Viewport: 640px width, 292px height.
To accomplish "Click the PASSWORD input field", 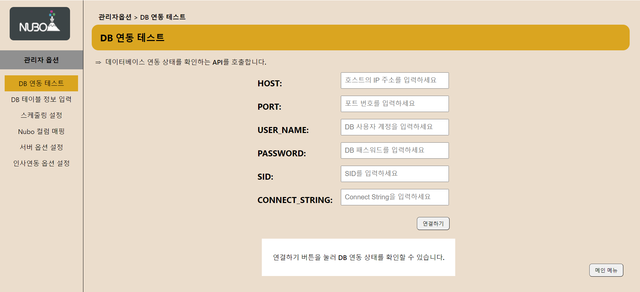I will coord(395,150).
